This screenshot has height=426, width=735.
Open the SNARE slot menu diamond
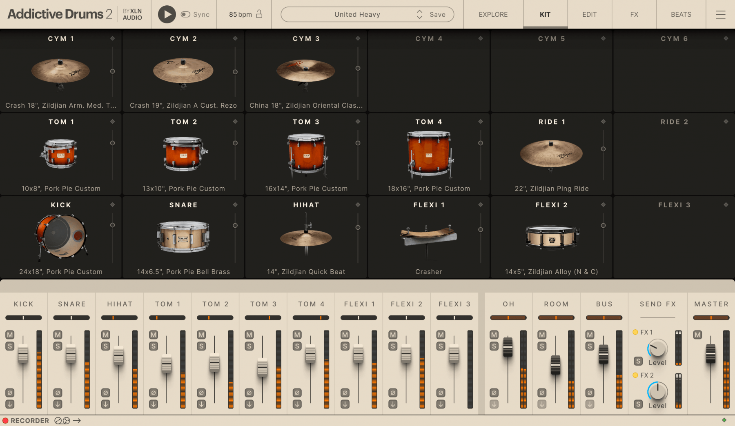click(x=235, y=205)
